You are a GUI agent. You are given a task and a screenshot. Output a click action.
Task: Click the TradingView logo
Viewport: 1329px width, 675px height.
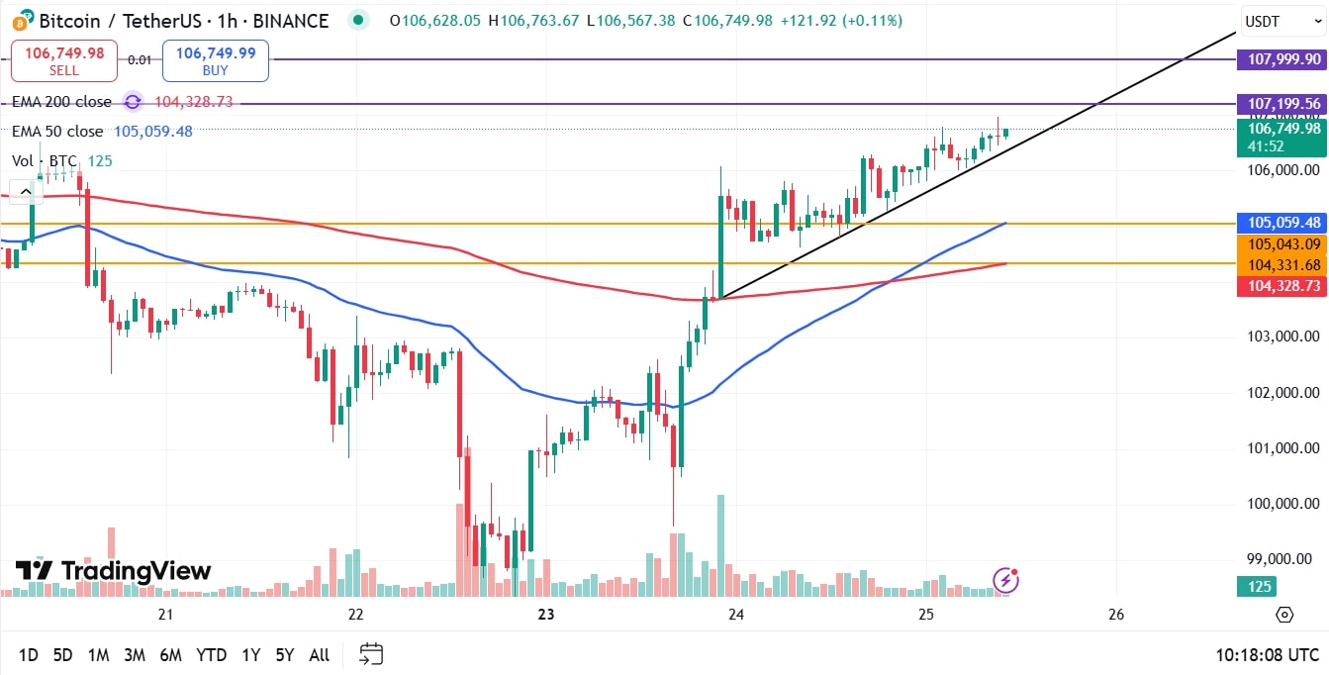(x=113, y=571)
